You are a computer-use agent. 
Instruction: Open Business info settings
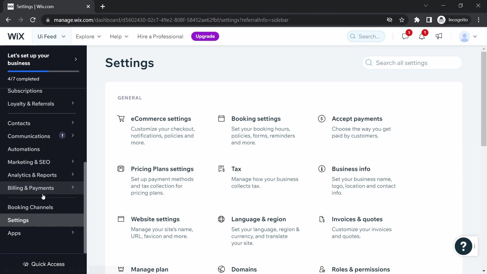[351, 169]
